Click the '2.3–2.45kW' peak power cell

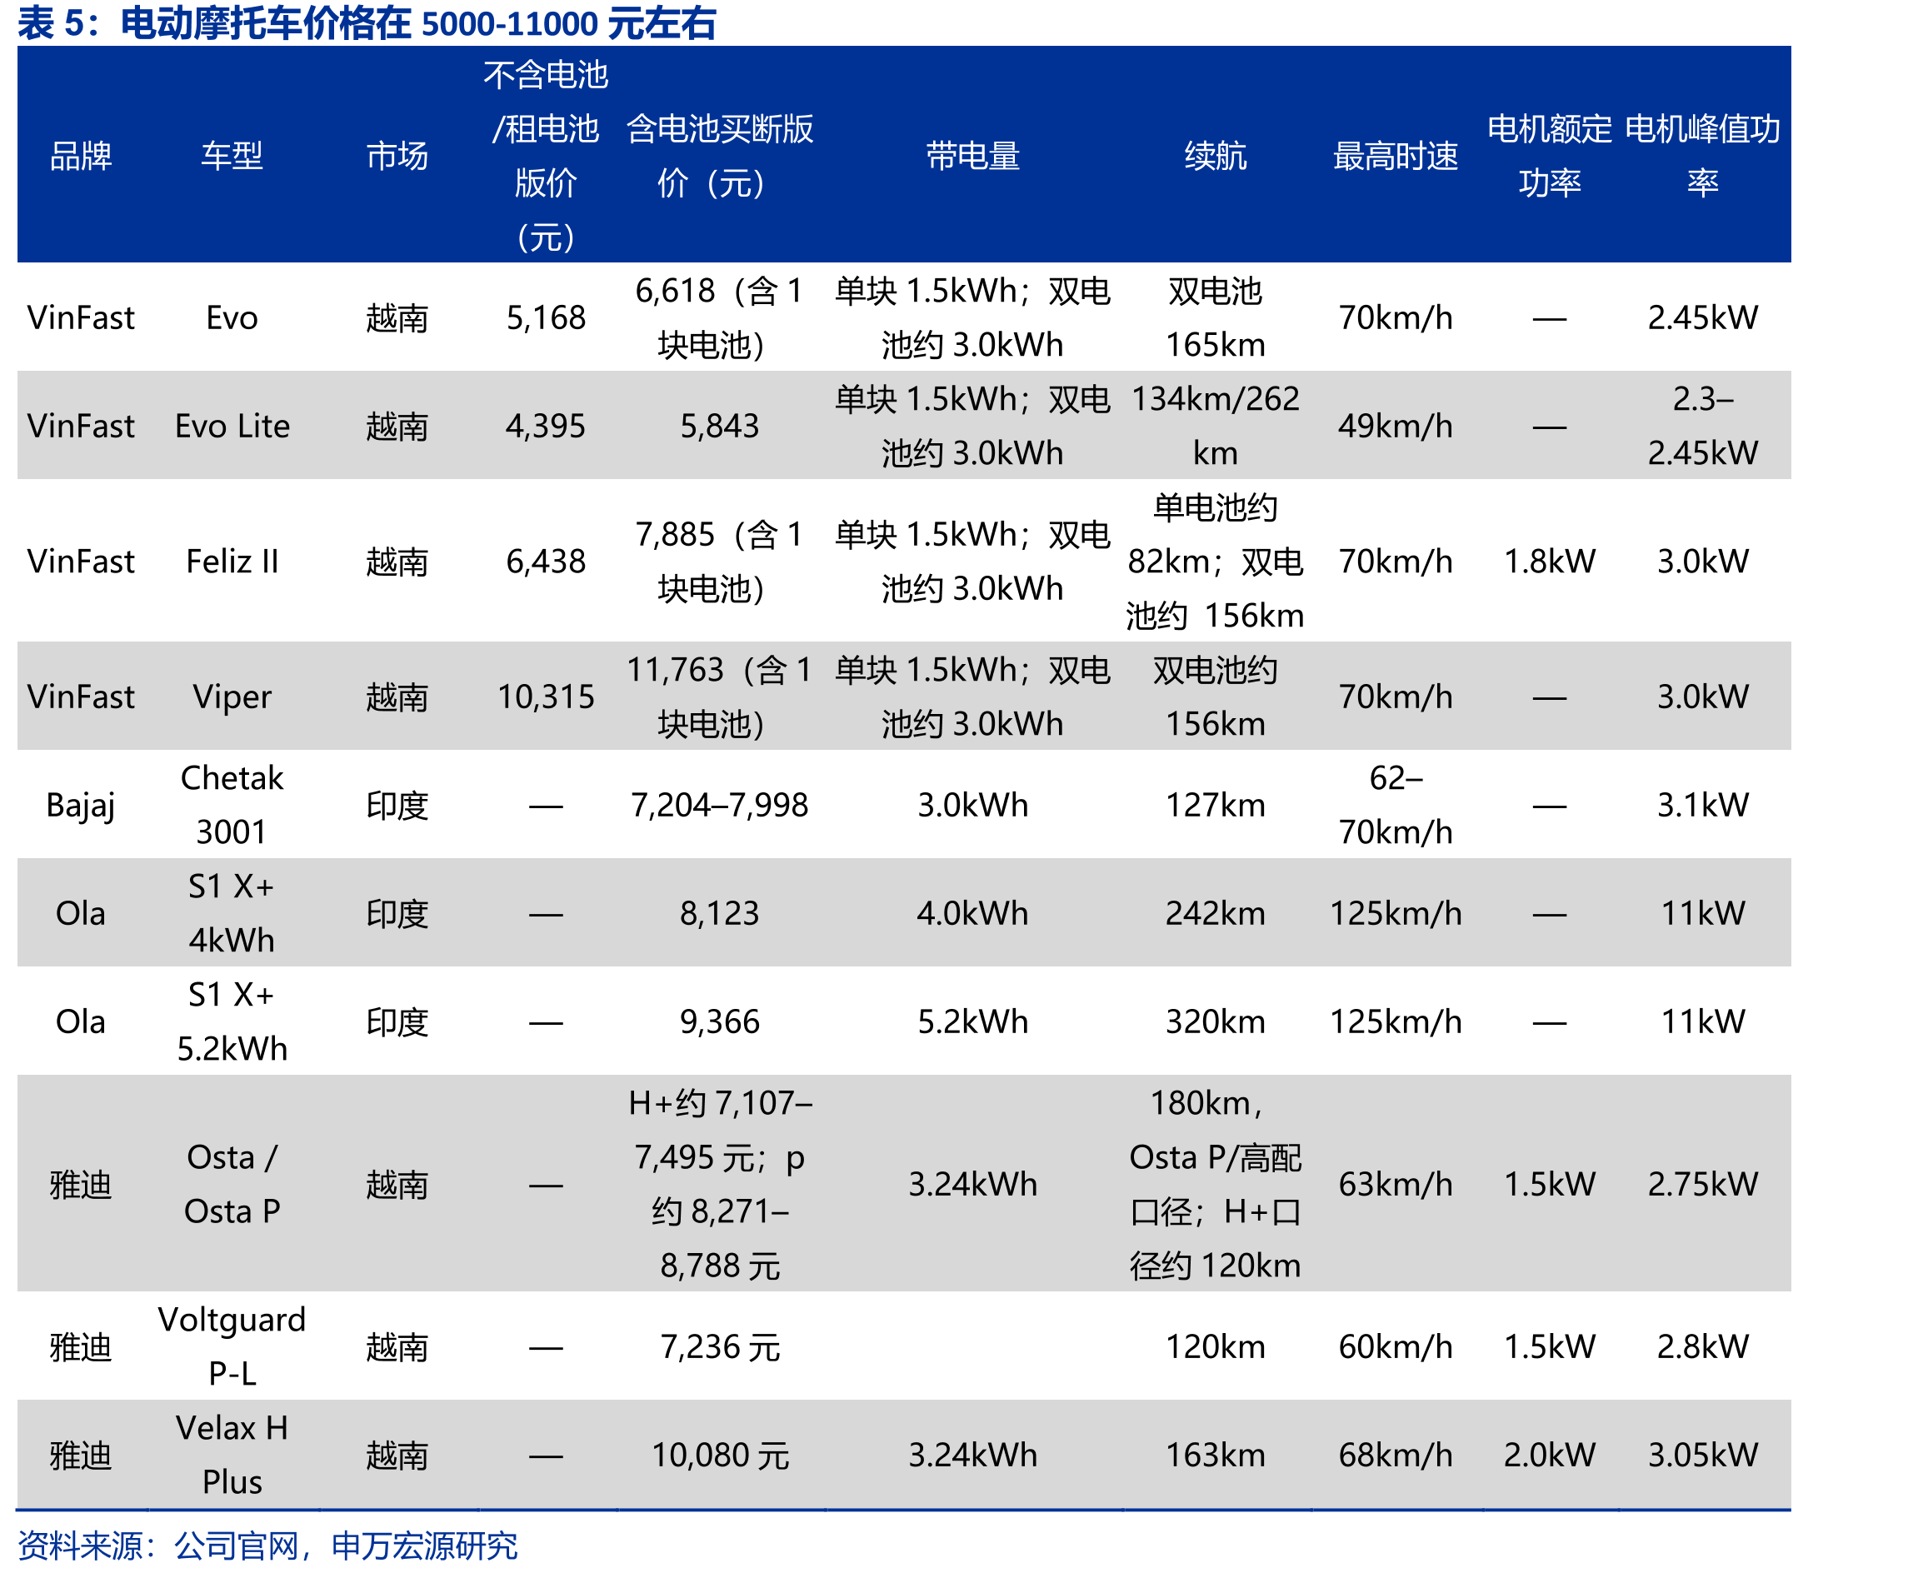[x=1702, y=426]
